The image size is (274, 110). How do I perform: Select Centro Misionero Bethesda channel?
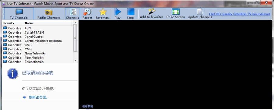pyautogui.click(x=38, y=41)
